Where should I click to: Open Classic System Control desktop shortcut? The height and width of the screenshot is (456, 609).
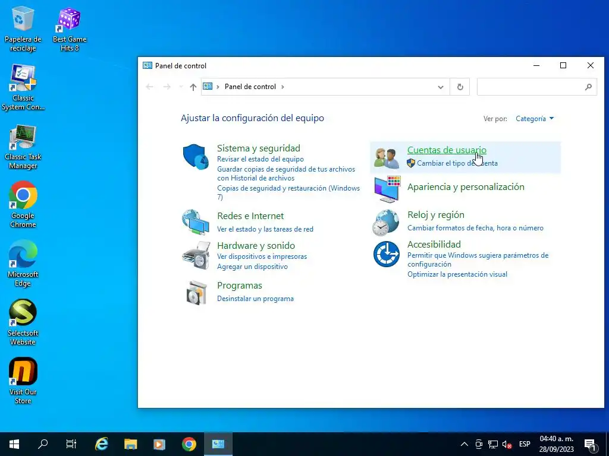23,88
